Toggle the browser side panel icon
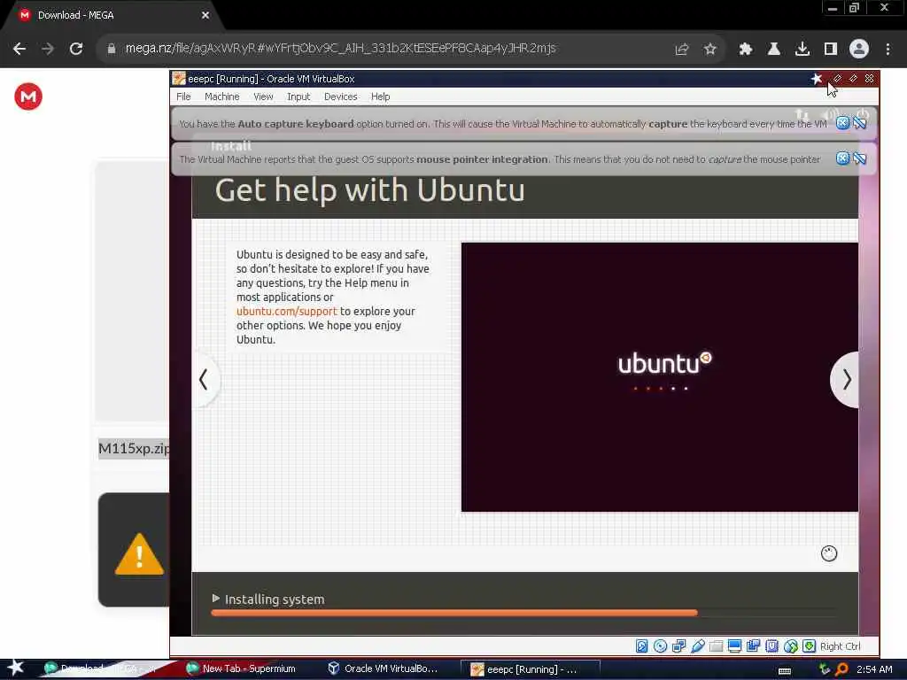907x680 pixels. 831,50
